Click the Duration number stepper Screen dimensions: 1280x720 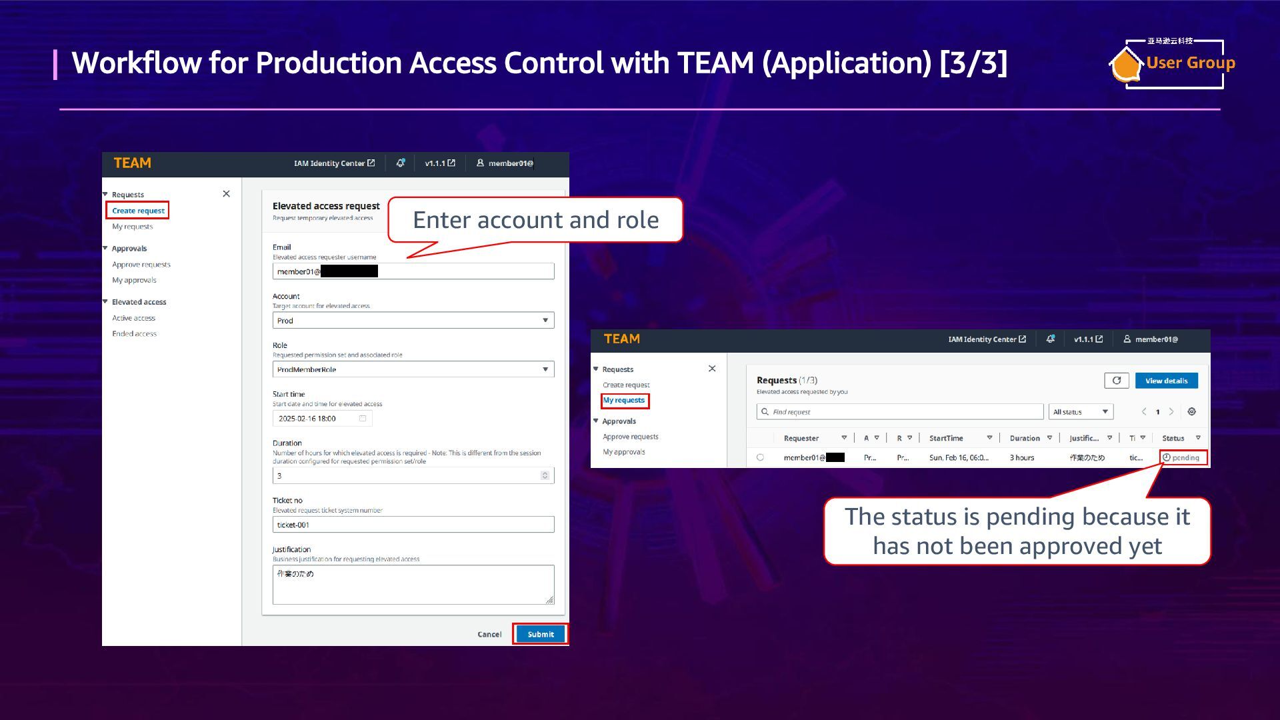click(545, 475)
